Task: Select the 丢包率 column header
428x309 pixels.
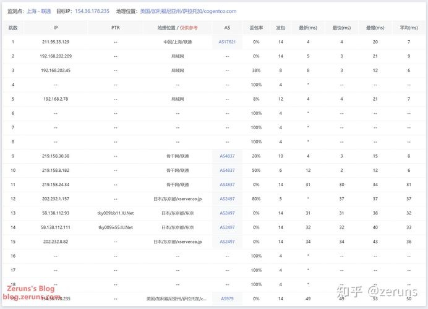Action: (256, 28)
